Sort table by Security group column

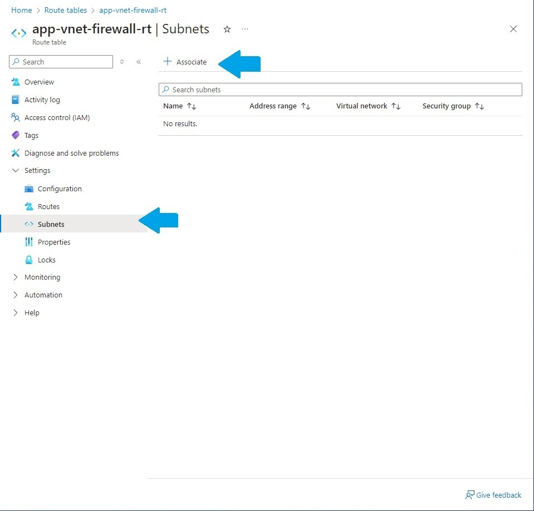click(x=453, y=106)
